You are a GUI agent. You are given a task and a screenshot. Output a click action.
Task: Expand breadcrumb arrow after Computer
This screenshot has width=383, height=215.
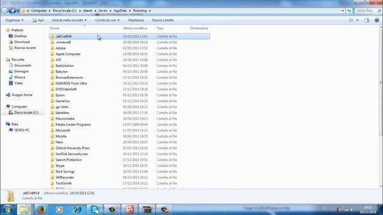pos(49,11)
